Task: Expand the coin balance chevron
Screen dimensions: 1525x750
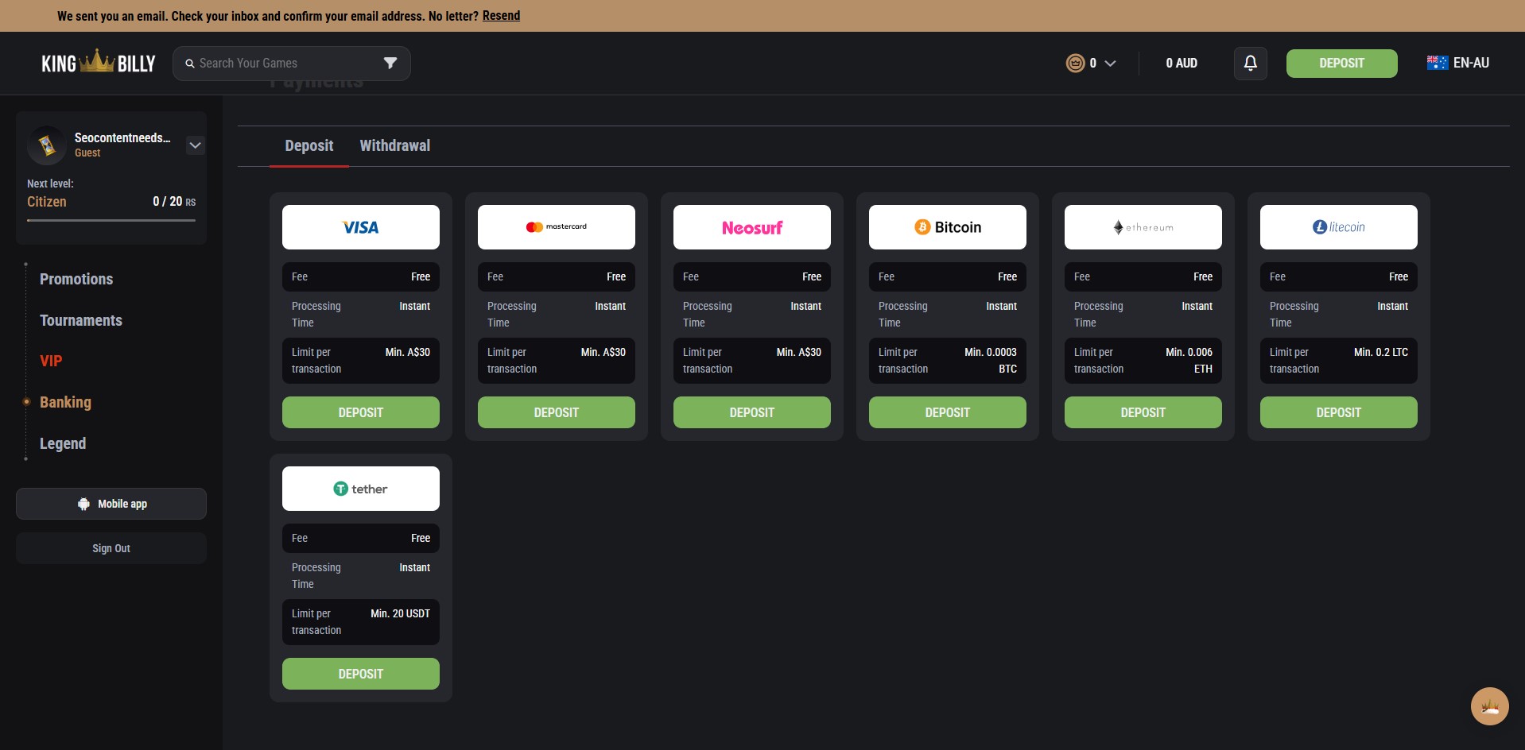Action: [1111, 64]
